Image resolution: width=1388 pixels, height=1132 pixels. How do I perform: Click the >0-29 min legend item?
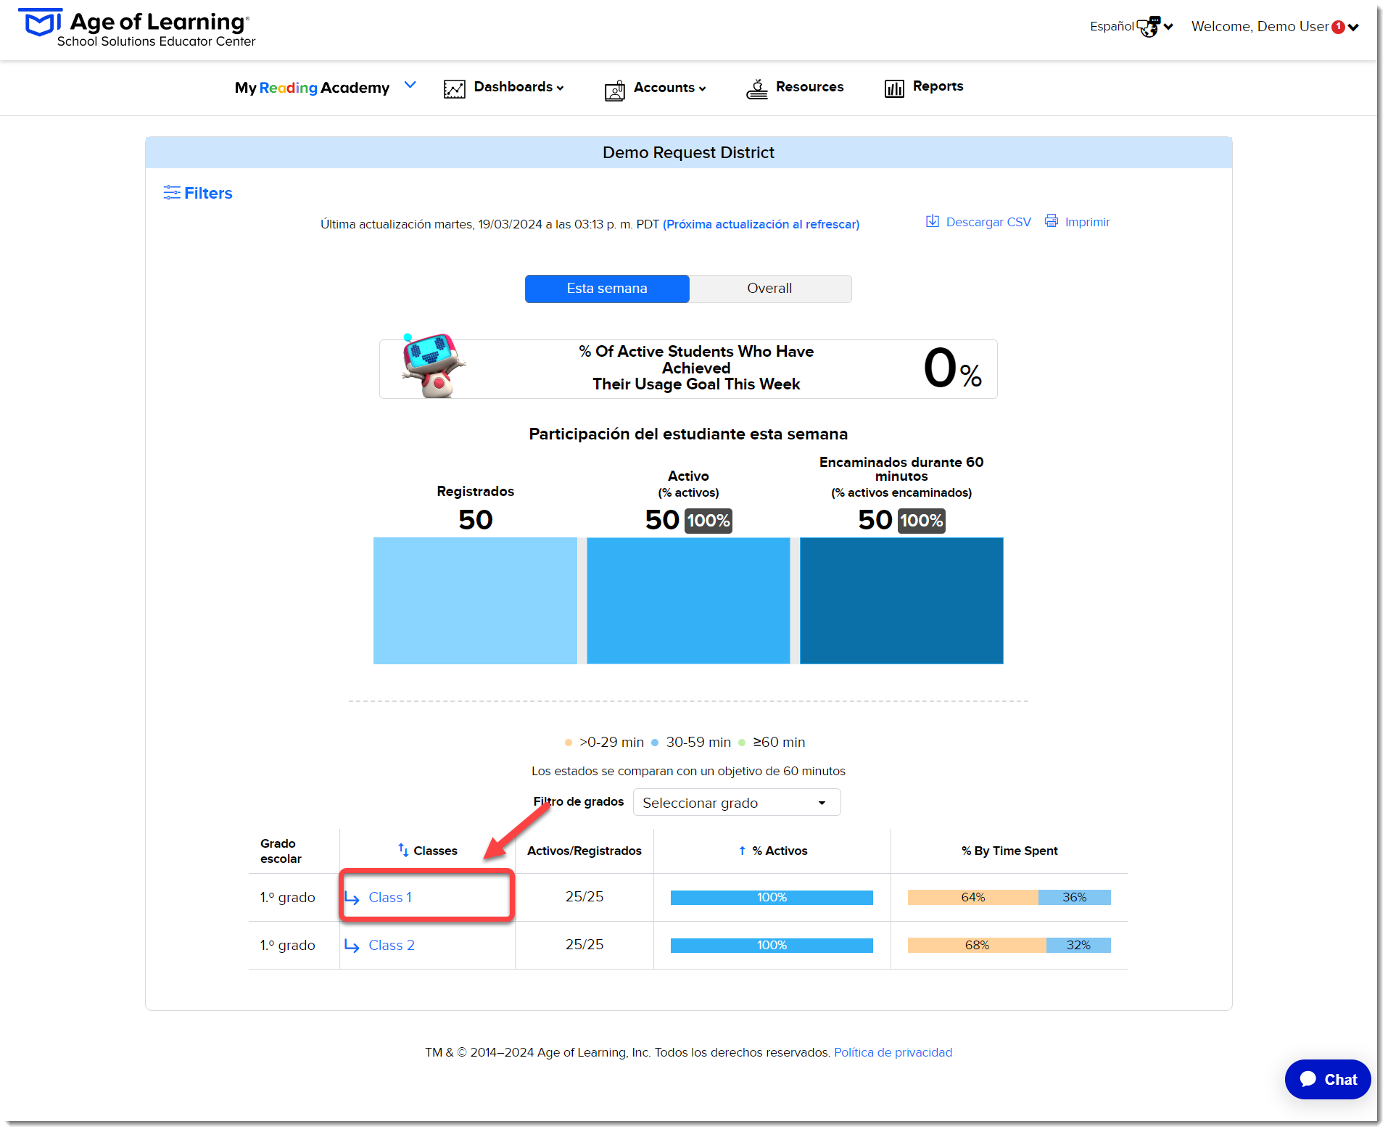(604, 742)
